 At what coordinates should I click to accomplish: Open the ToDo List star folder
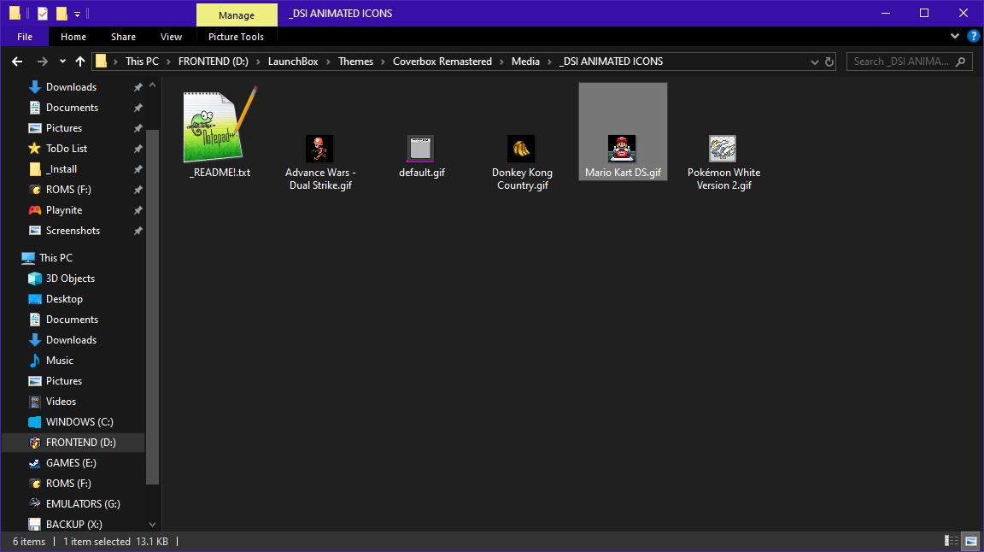[67, 149]
